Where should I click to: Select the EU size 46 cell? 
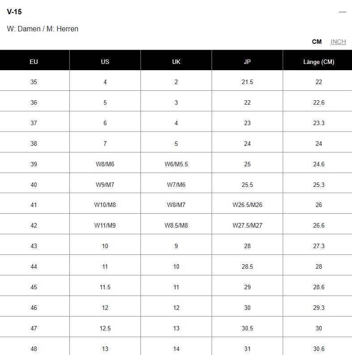coord(34,308)
